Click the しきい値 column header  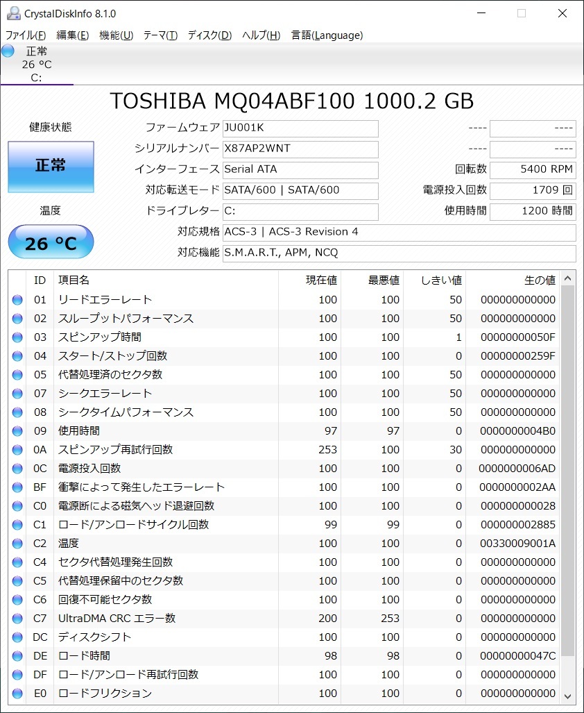coord(435,280)
